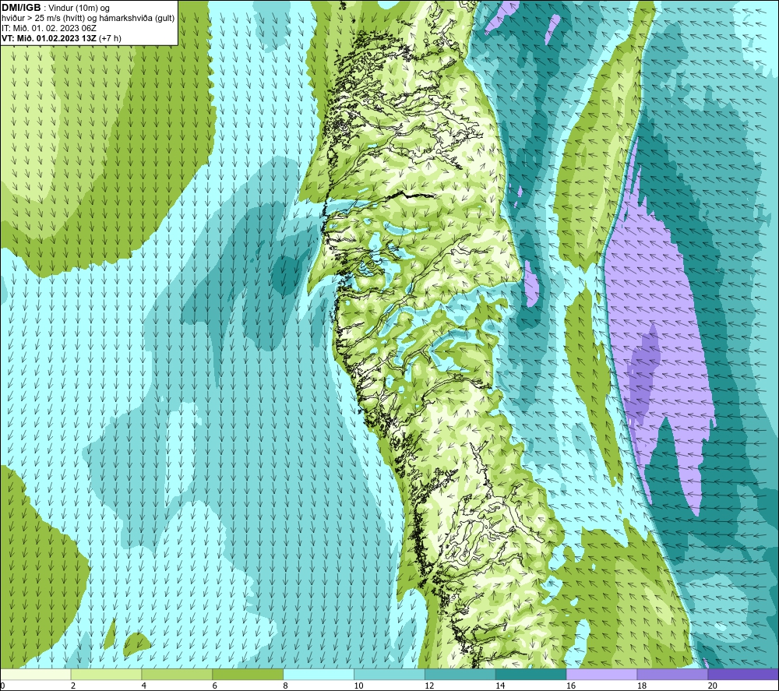Click the legend scale value '4'
This screenshot has width=779, height=691.
pos(143,686)
